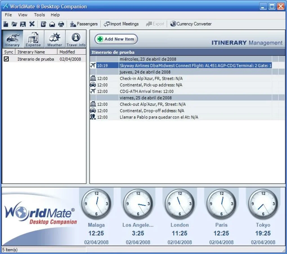Image resolution: width=287 pixels, height=254 pixels.
Task: Select Check-in Alp'Azur row
Action: [x=187, y=78]
